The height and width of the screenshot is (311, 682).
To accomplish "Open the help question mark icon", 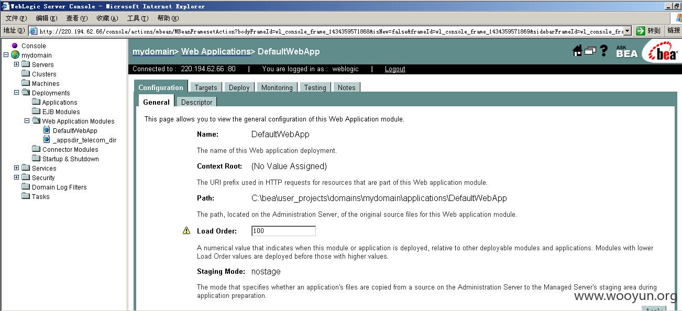I will (x=603, y=51).
